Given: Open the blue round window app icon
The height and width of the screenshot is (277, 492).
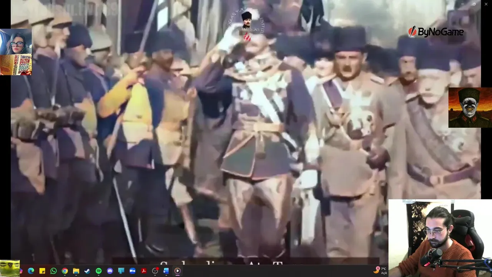Looking at the screenshot, I should coord(133,271).
